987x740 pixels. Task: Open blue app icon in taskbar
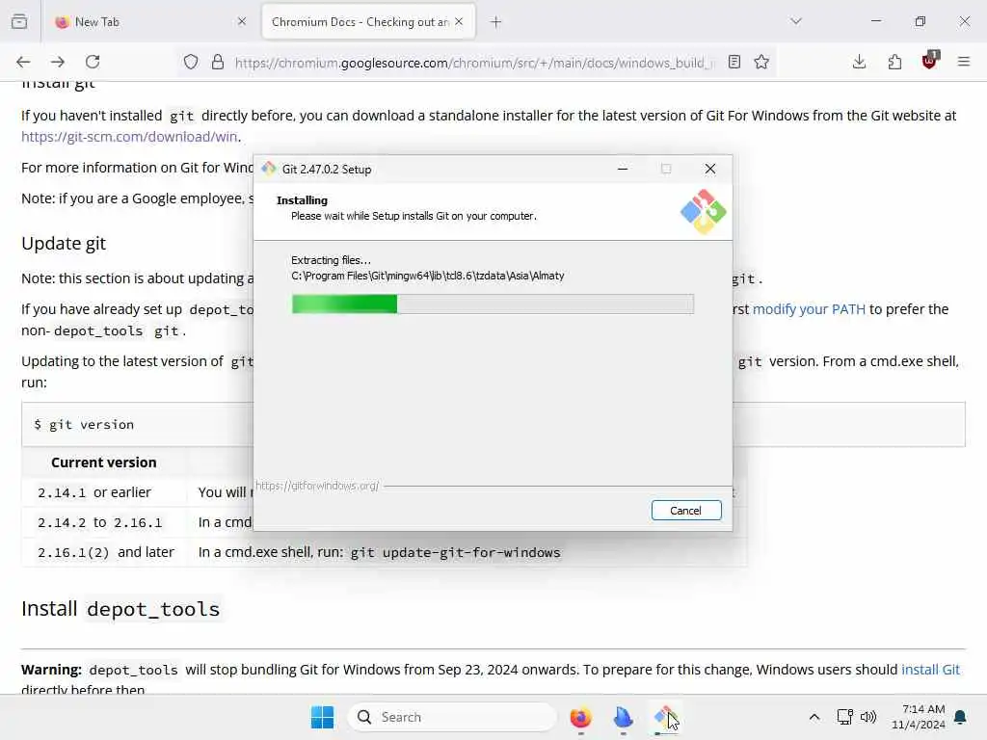coord(624,717)
